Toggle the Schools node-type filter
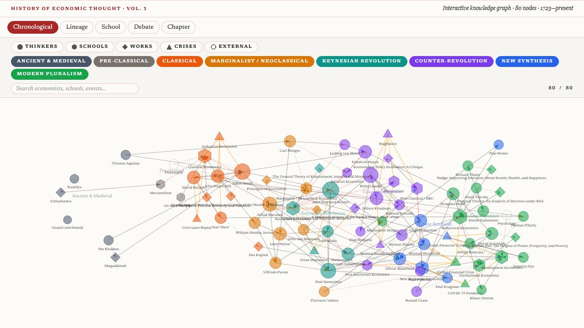The image size is (584, 328). (x=90, y=46)
